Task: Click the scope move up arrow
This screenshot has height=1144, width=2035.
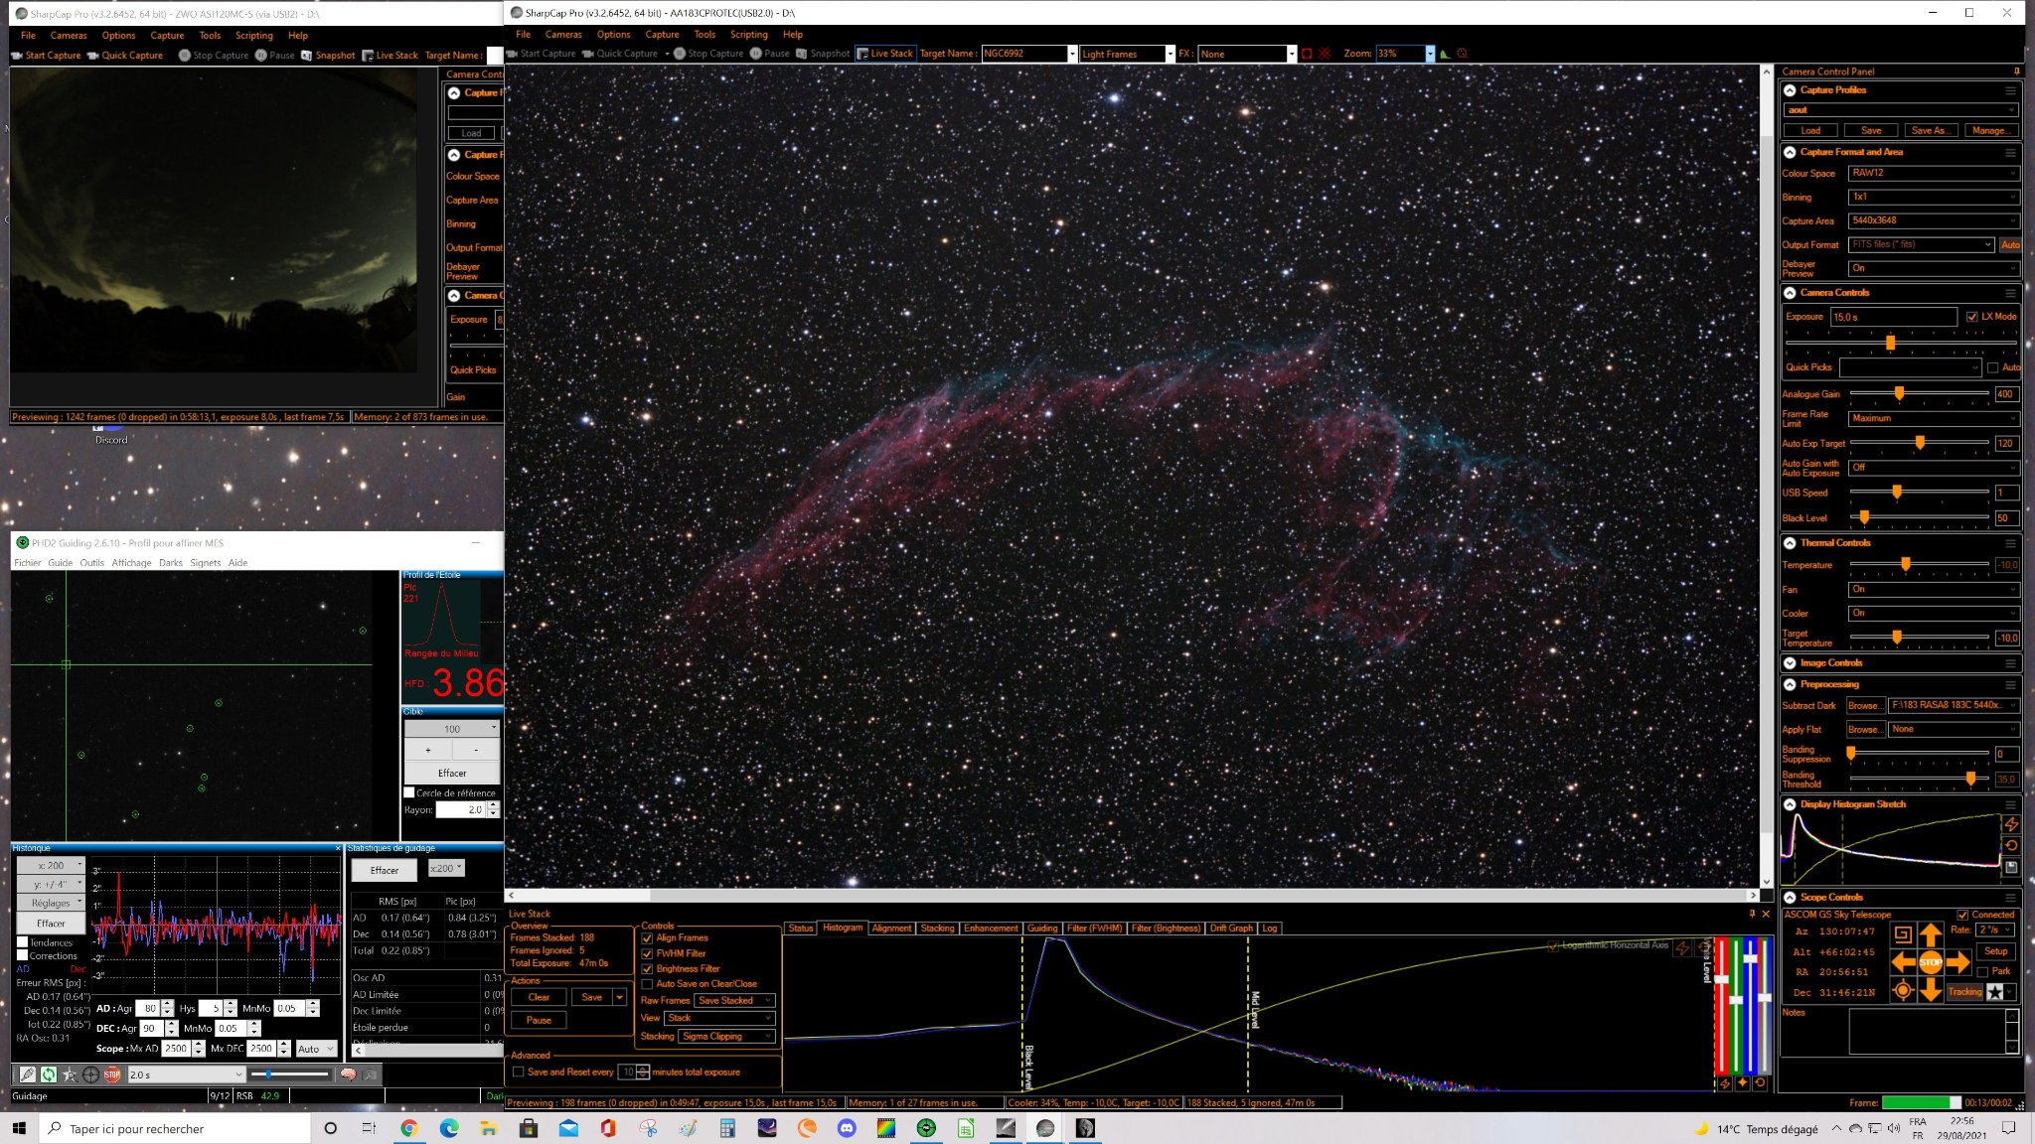Action: point(1930,933)
